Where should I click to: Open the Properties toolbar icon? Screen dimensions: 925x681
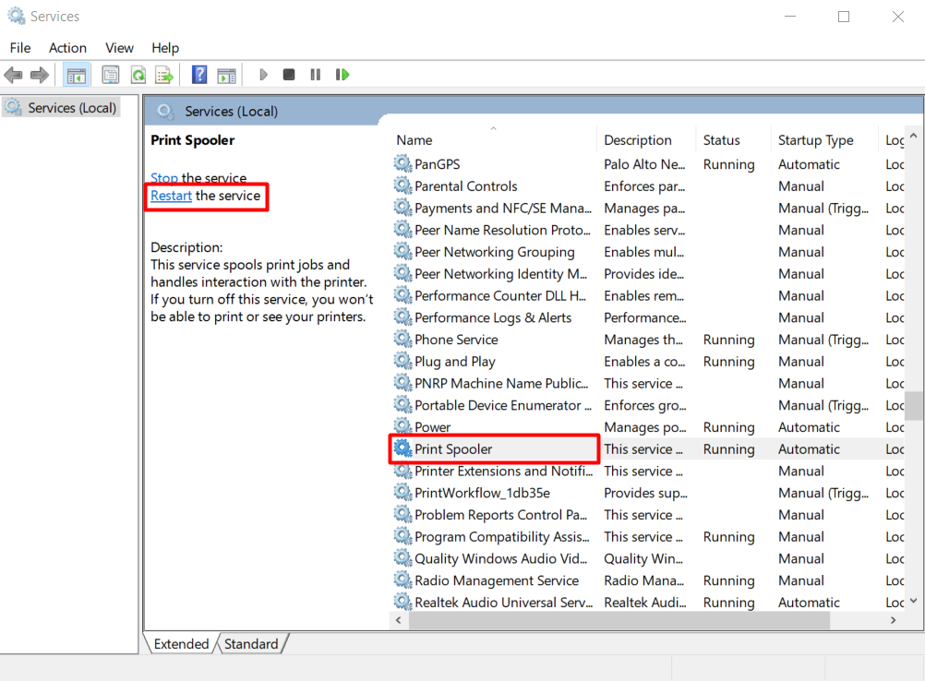111,75
